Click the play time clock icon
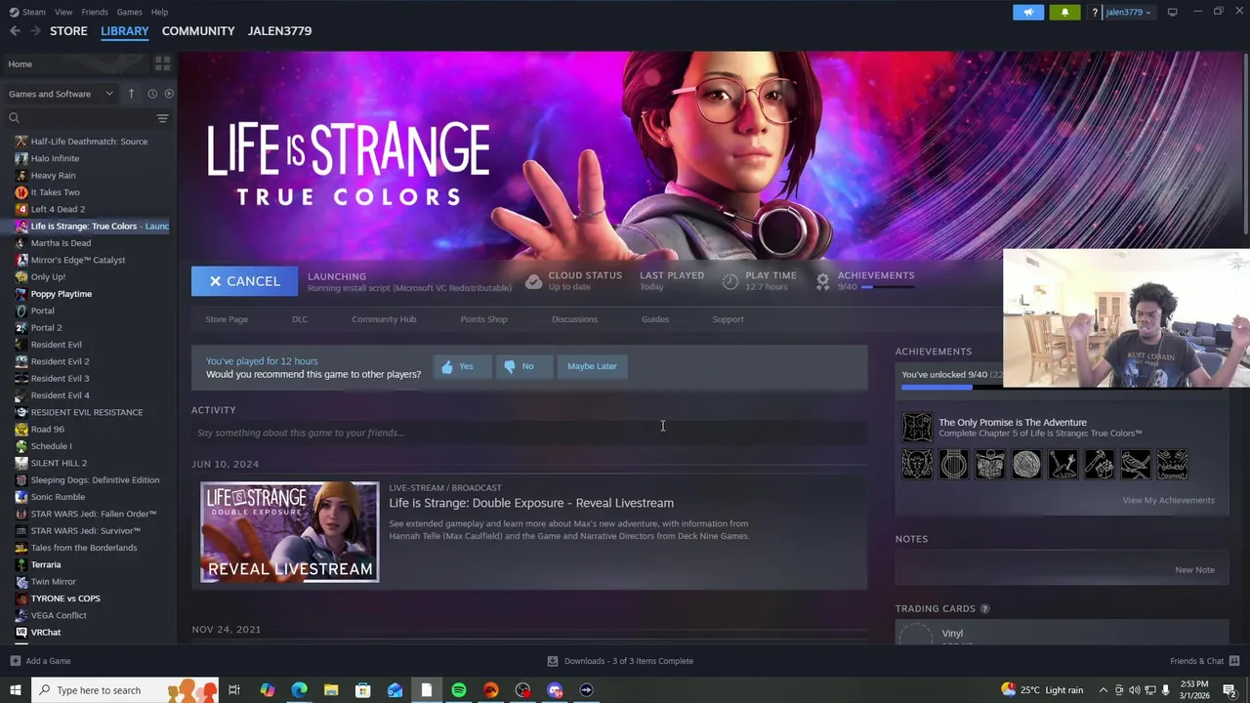Screen dimensions: 1250x703 pos(730,281)
